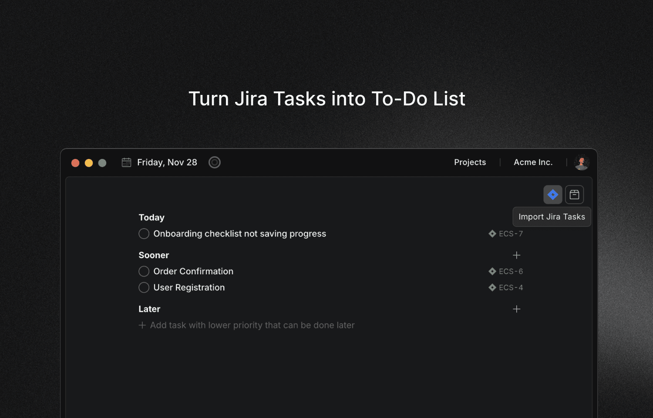Viewport: 653px width, 418px height.
Task: Click the Jira issue icon beside ECS-4
Action: pos(492,287)
